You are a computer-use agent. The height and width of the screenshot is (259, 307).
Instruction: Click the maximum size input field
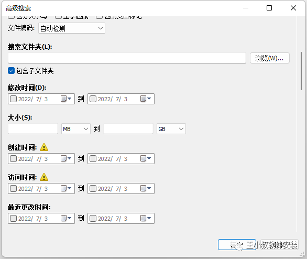(128, 129)
